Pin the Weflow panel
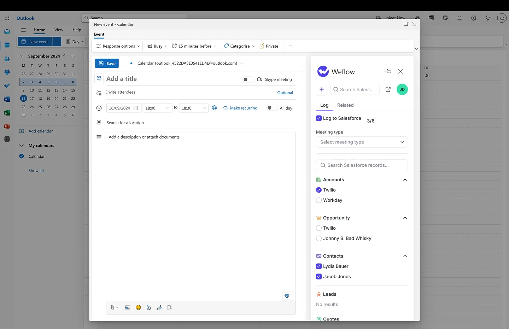This screenshot has width=509, height=335. click(388, 71)
